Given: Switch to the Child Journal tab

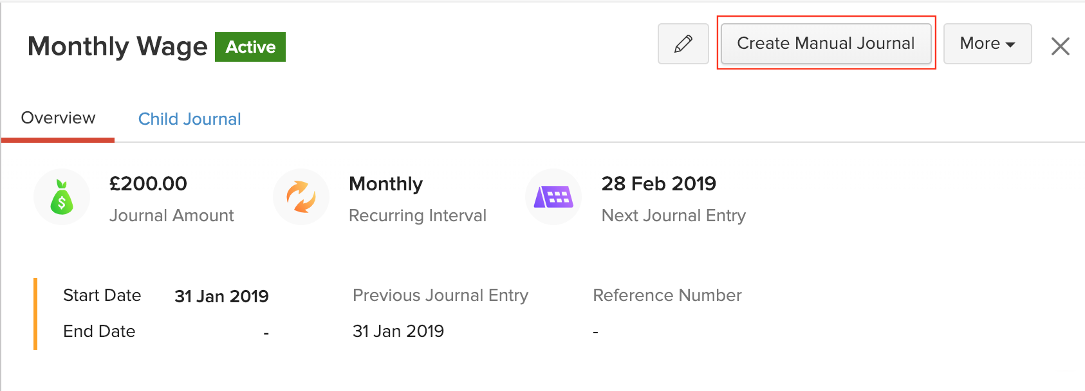Looking at the screenshot, I should point(189,119).
